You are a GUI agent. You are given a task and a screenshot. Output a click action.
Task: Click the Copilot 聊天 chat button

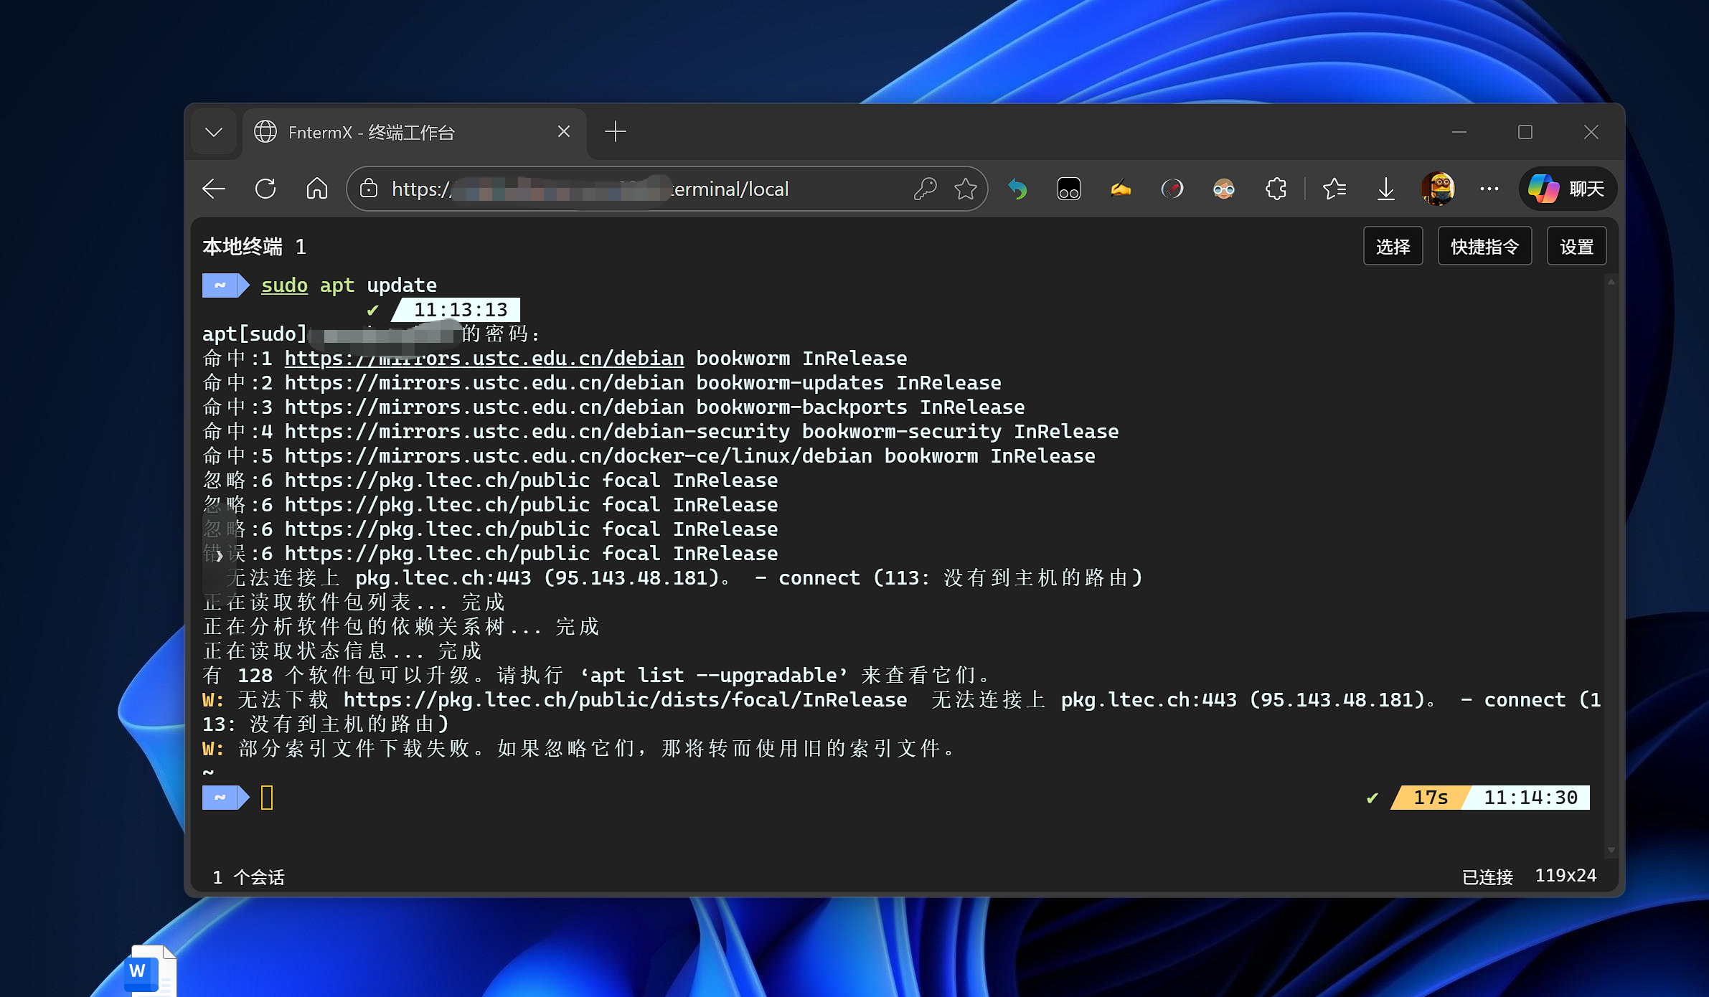point(1568,189)
